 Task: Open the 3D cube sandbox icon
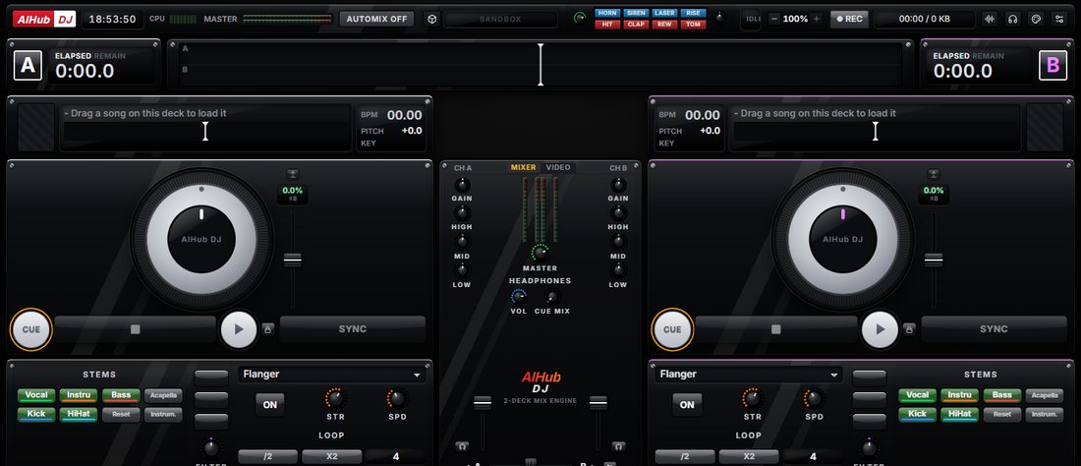point(430,19)
